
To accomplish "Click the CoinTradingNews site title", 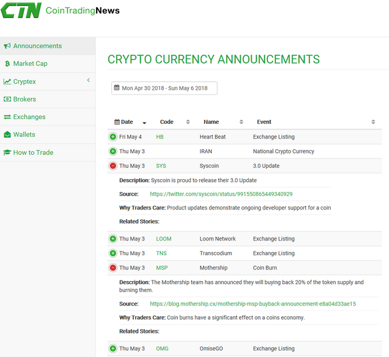I will click(x=83, y=10).
